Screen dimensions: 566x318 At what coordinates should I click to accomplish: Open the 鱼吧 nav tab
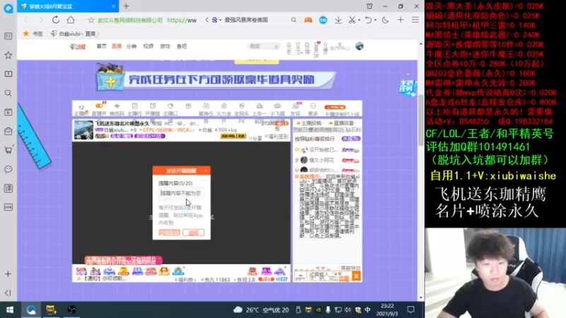coord(182,46)
